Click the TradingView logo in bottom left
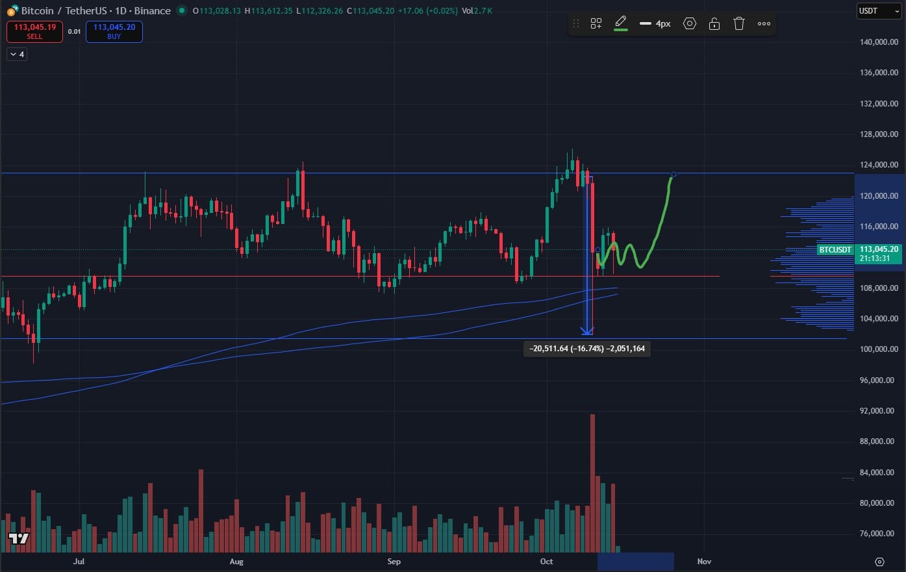The width and height of the screenshot is (906, 572). pyautogui.click(x=19, y=539)
